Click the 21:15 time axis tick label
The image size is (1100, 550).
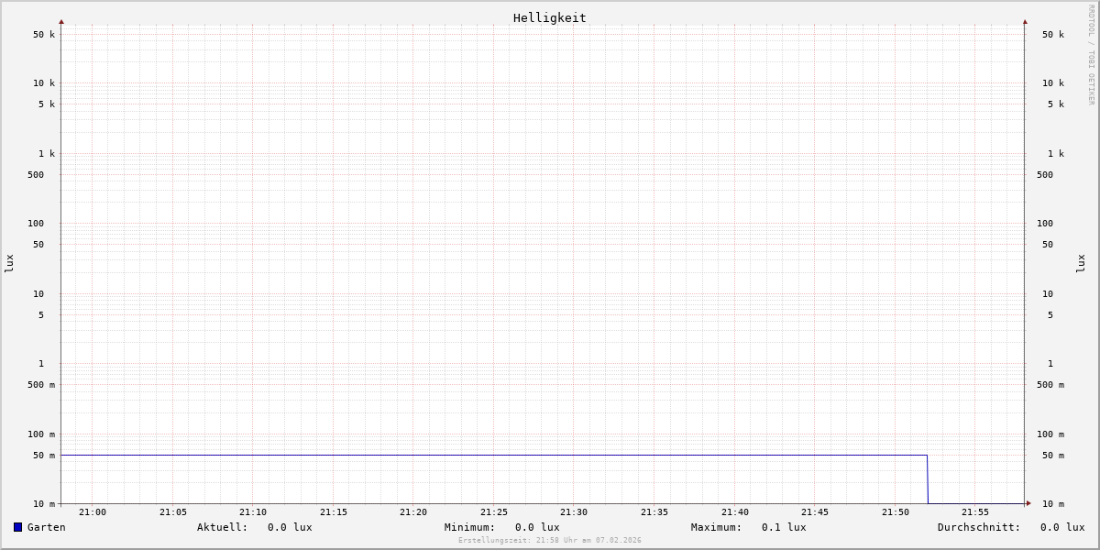pyautogui.click(x=334, y=512)
